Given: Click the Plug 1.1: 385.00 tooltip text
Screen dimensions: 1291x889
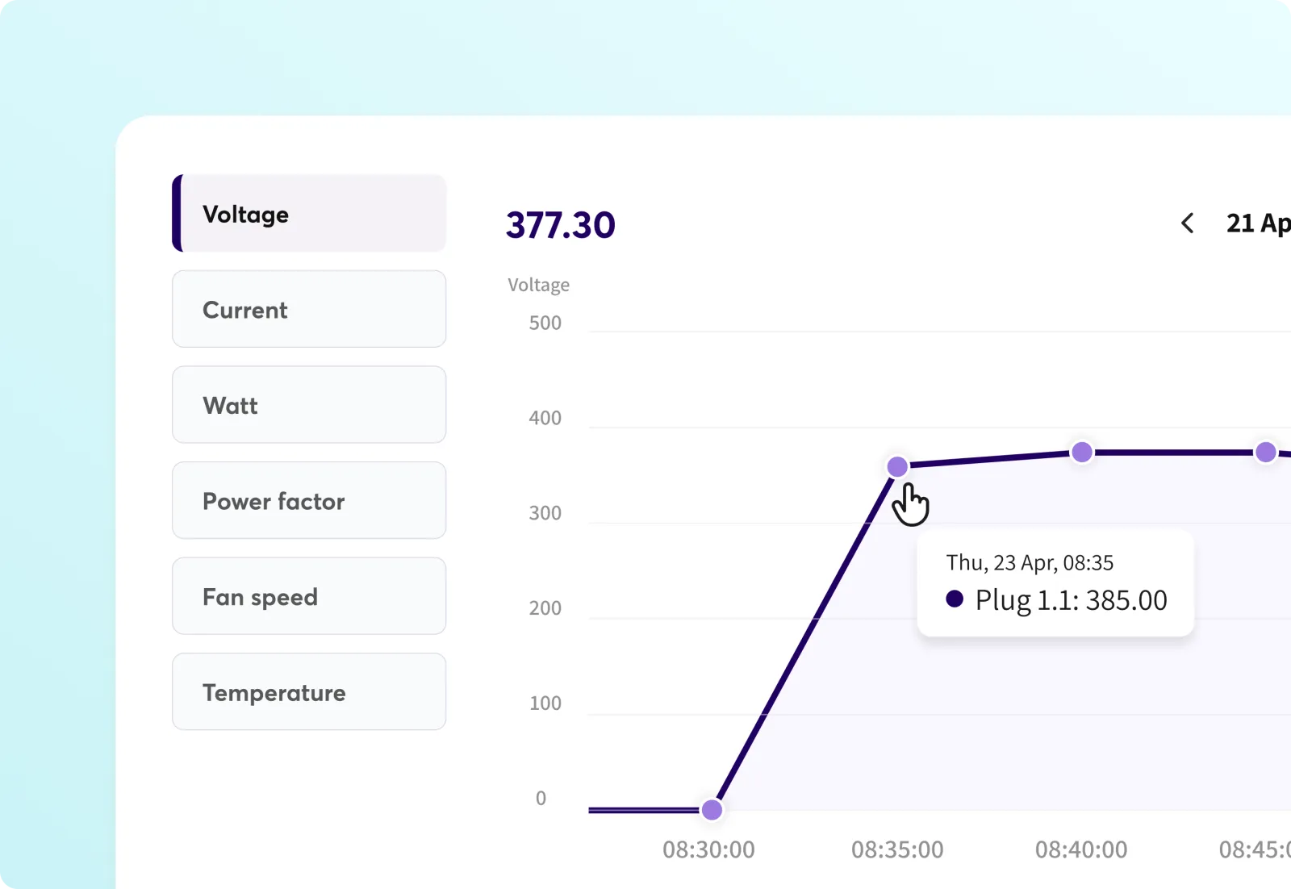Looking at the screenshot, I should pos(1071,600).
